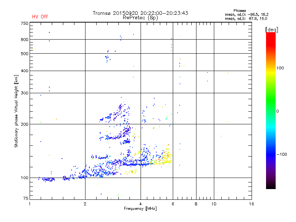Image resolution: width=296 pixels, height=222 pixels.
Task: Click the 200 height axis label
Action: pos(24,124)
